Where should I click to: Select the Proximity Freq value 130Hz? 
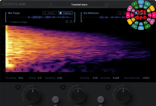(146, 78)
